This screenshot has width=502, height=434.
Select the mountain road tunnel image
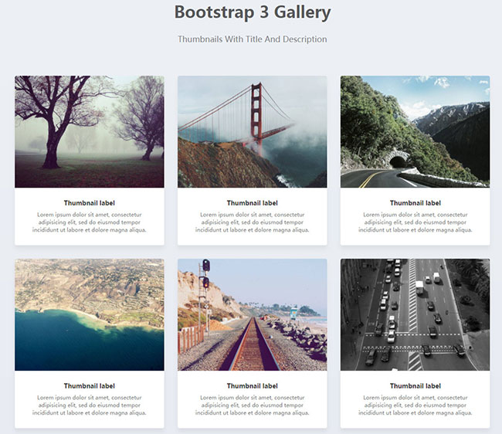pyautogui.click(x=415, y=131)
